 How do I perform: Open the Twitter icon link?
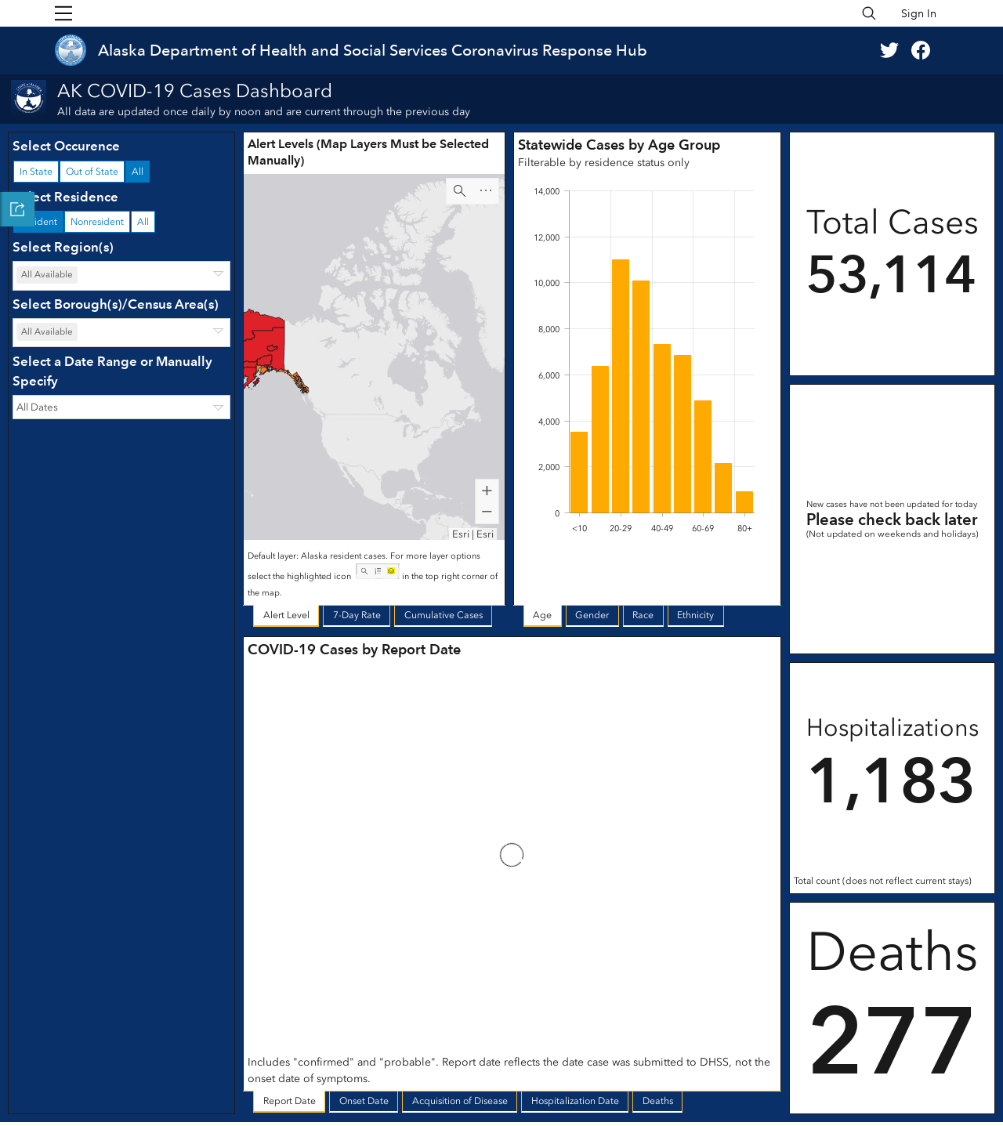889,50
